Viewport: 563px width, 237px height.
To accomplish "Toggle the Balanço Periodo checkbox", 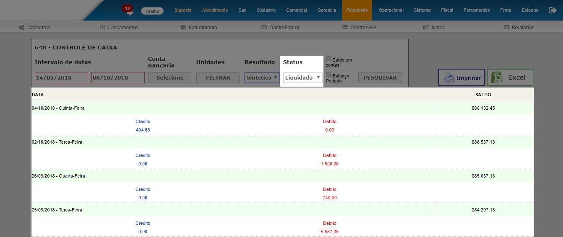I will point(329,75).
